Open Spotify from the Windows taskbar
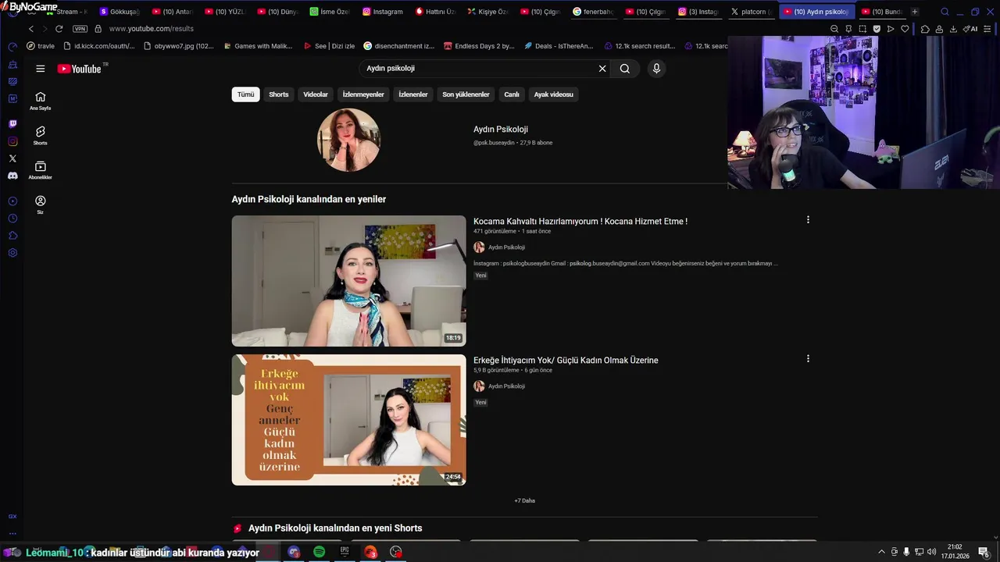Viewport: 1000px width, 562px height. [x=320, y=552]
